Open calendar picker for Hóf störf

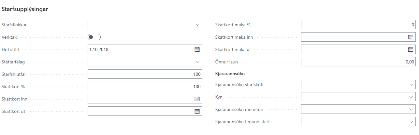197,49
